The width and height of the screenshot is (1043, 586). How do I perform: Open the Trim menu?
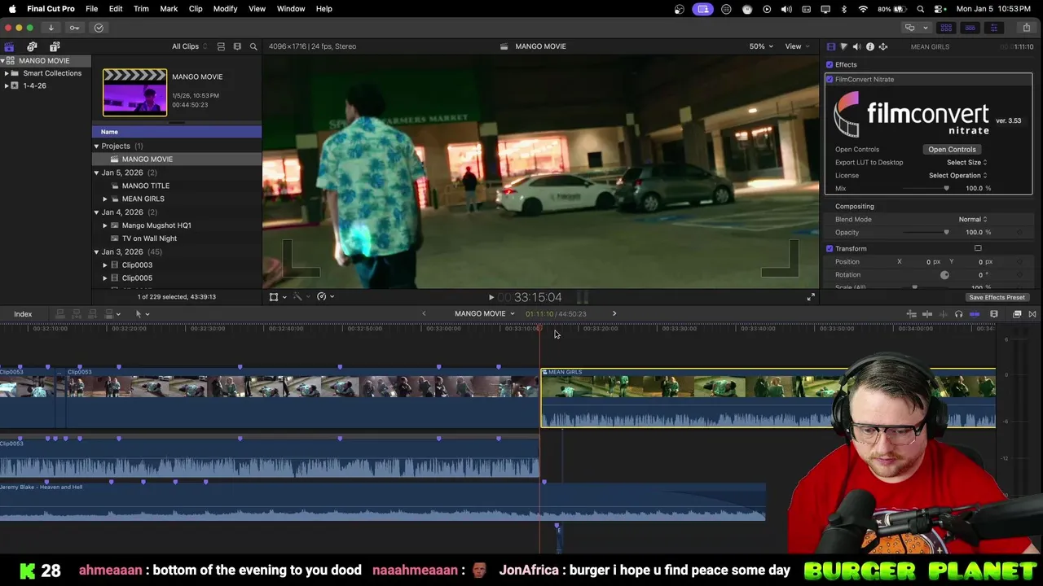pyautogui.click(x=141, y=8)
